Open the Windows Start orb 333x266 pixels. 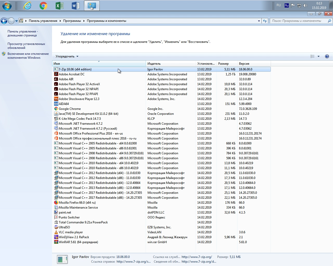point(7,5)
